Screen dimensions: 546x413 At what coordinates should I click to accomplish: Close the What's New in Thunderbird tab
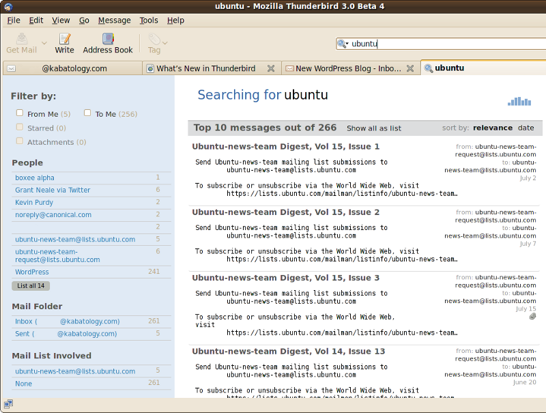click(271, 68)
